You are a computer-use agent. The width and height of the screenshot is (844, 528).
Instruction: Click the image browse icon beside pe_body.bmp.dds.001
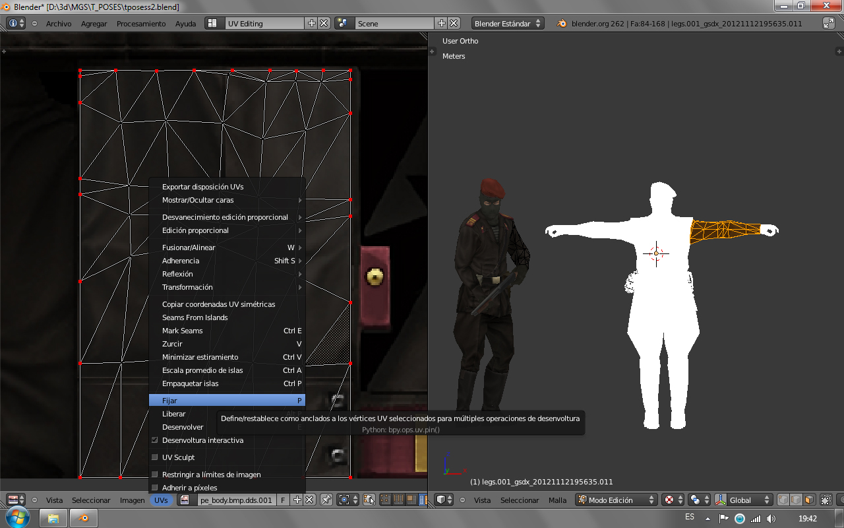185,500
